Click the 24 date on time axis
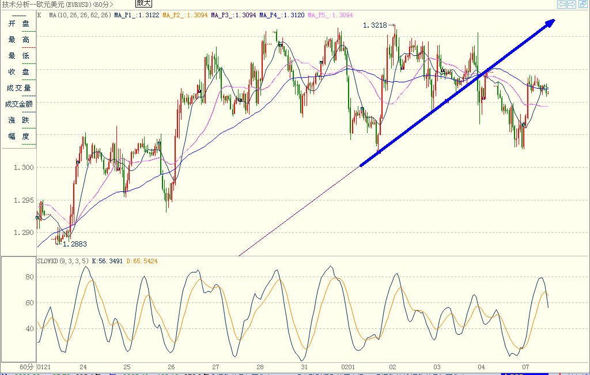 pyautogui.click(x=83, y=367)
